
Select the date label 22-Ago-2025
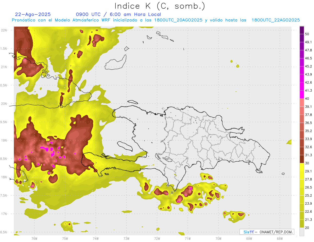33,14
